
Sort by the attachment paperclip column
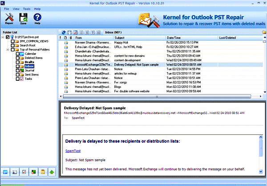71,38
